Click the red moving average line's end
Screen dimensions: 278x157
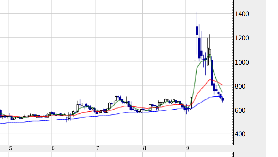[222, 85]
